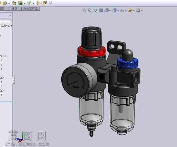The height and width of the screenshot is (147, 177).
Task: Click the Edit Appearance color ball icon
Action: tap(130, 10)
